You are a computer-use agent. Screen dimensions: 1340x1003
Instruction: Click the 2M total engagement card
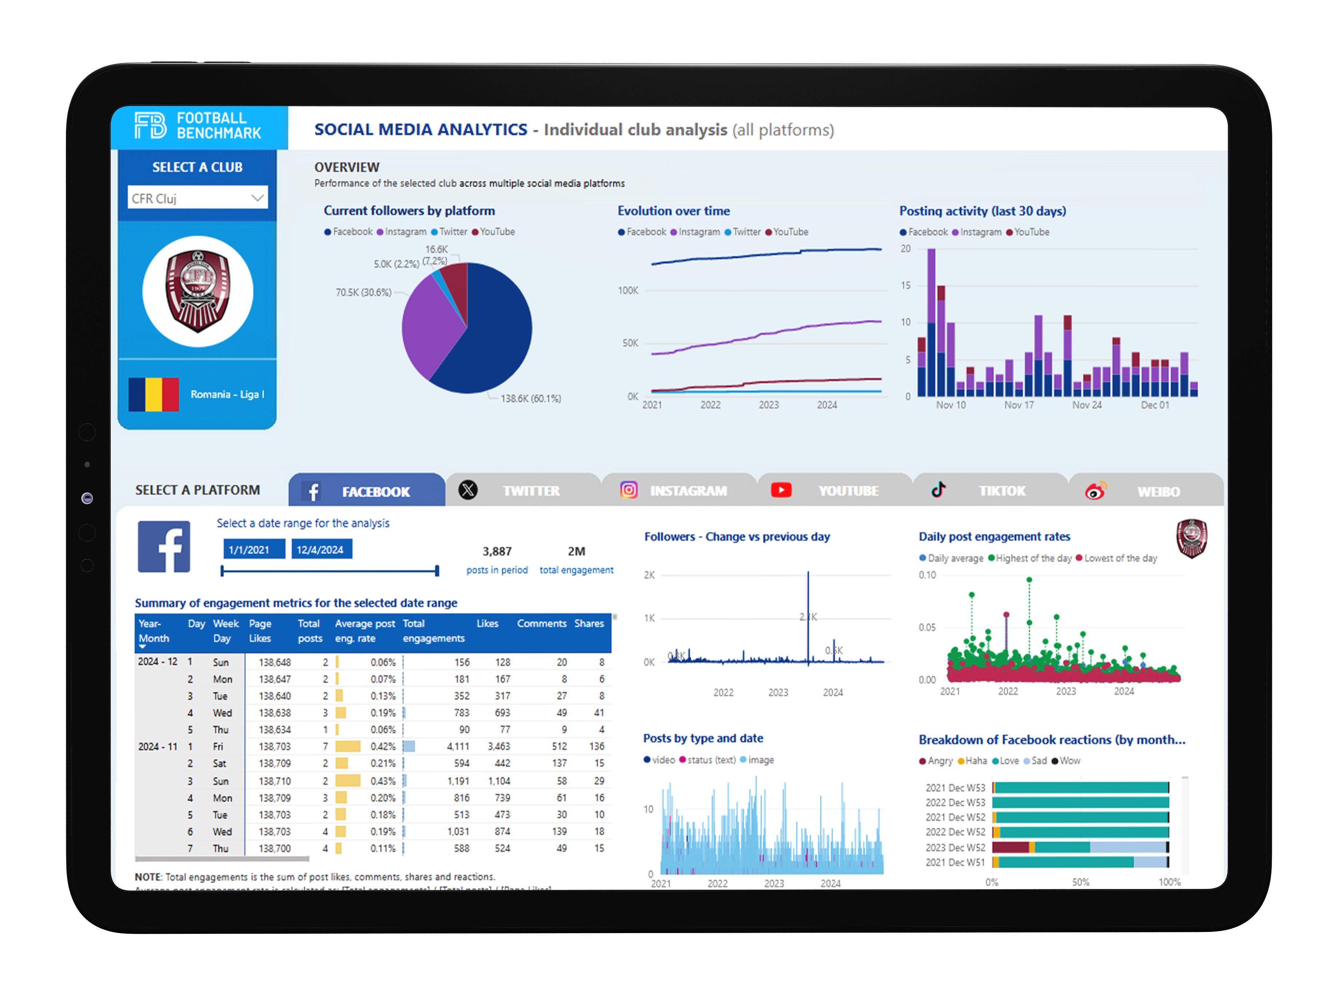576,560
